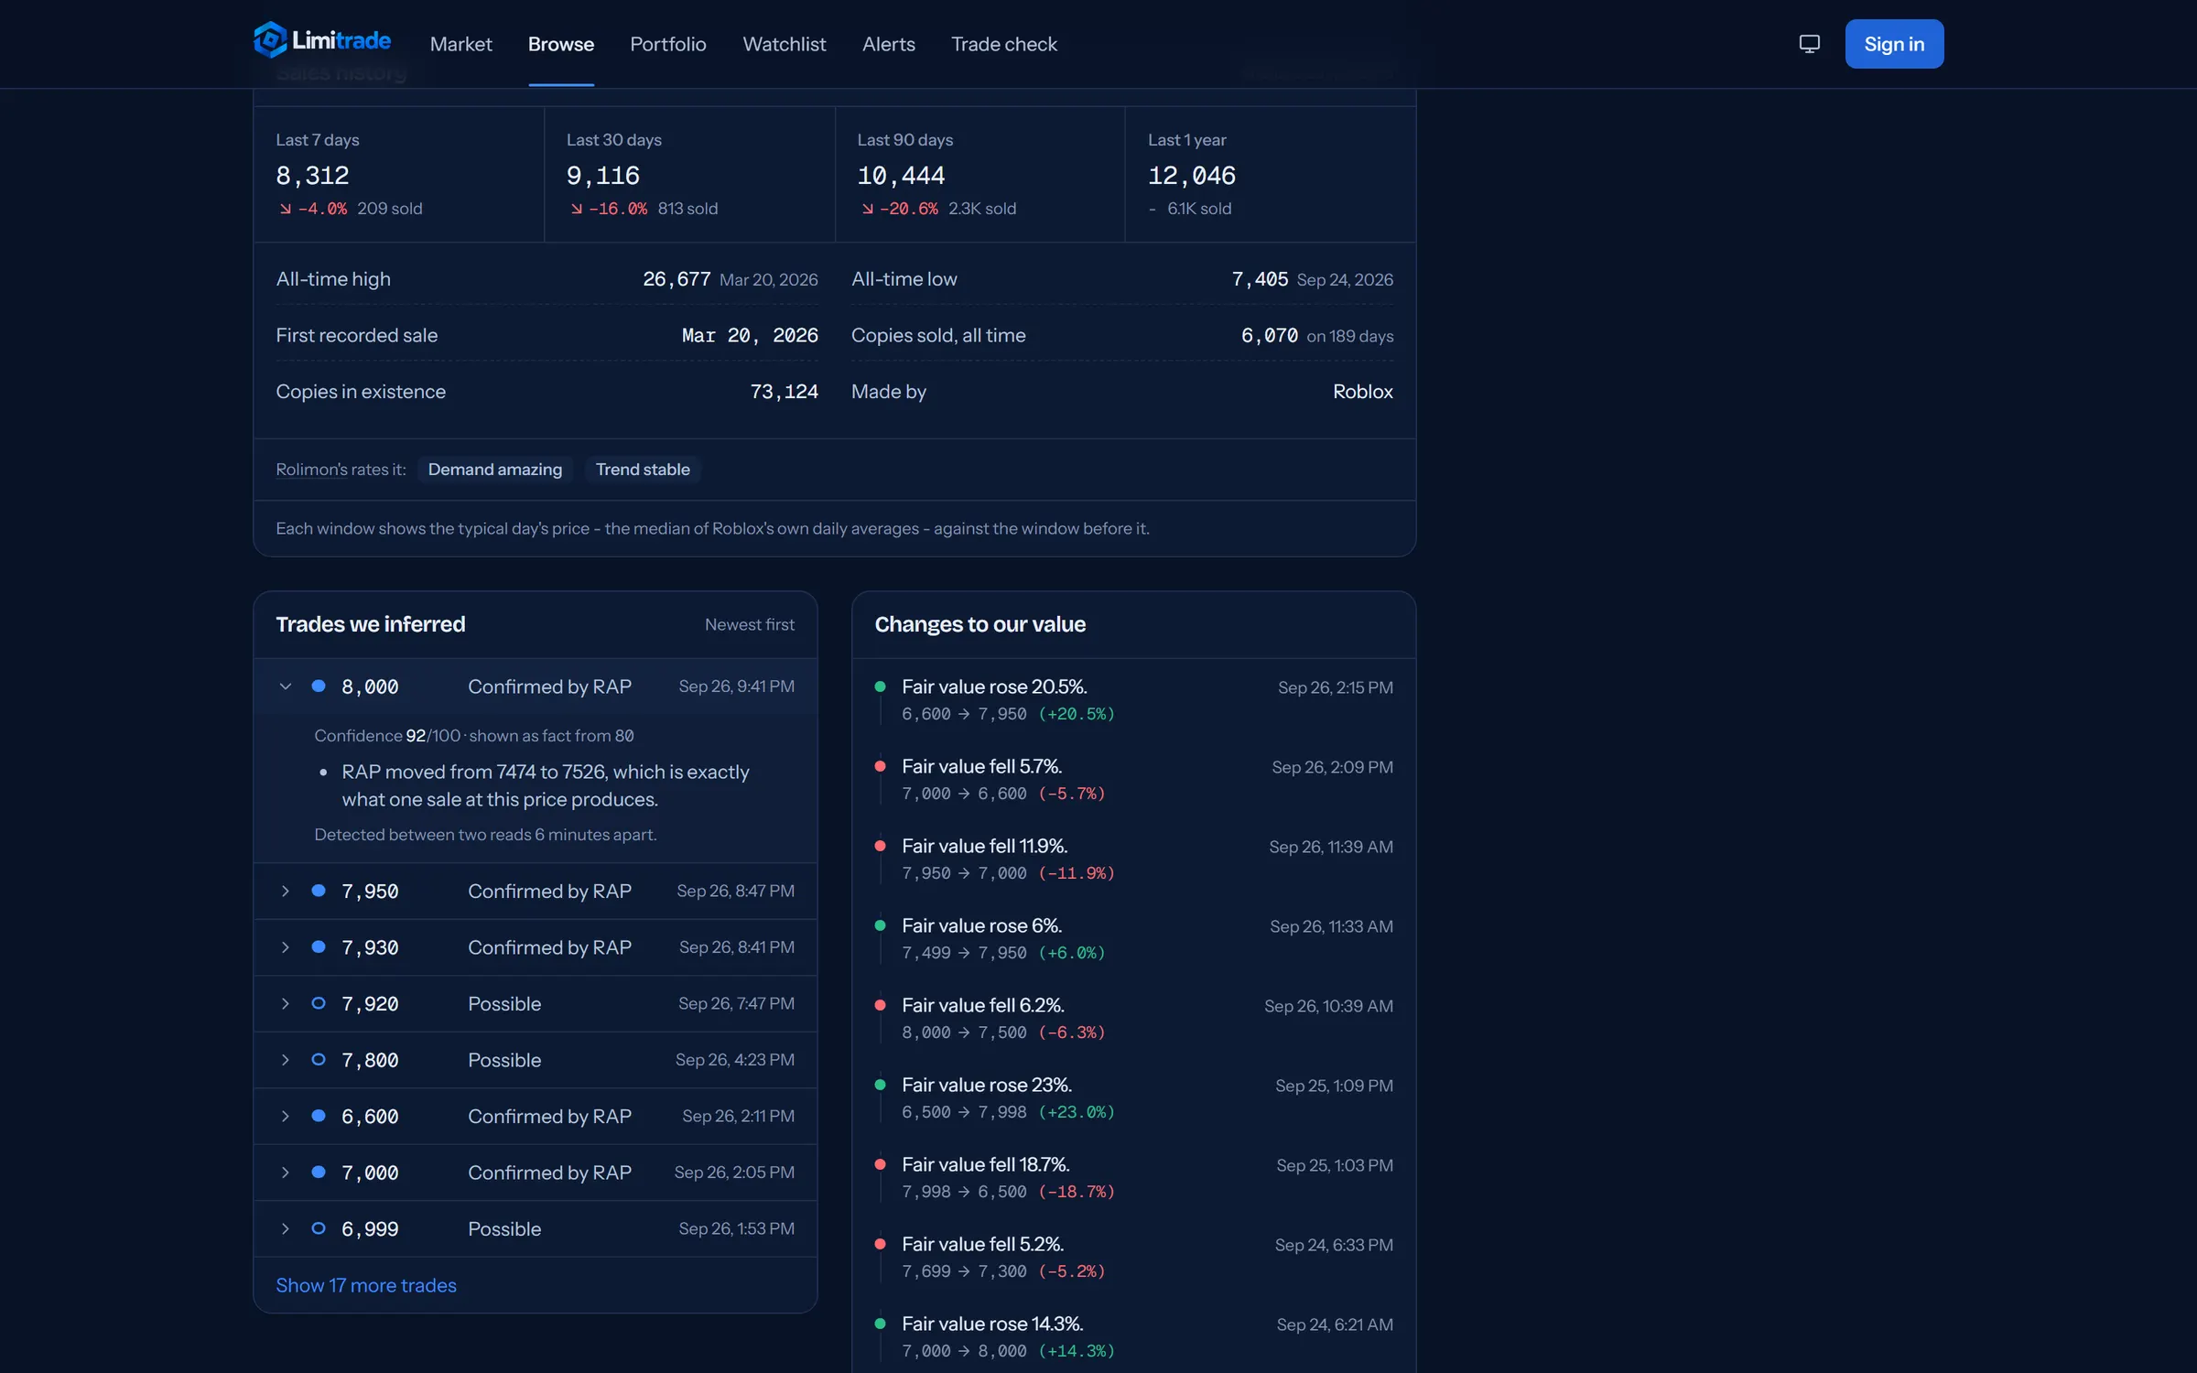Click the down-trend arrow beside -16.0%
Viewport: 2197px width, 1373px height.
577,209
